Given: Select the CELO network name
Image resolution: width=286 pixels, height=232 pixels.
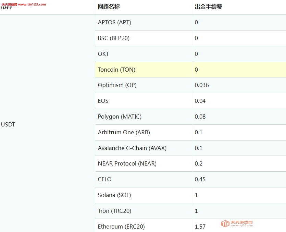Looking at the screenshot, I should click(x=104, y=179).
